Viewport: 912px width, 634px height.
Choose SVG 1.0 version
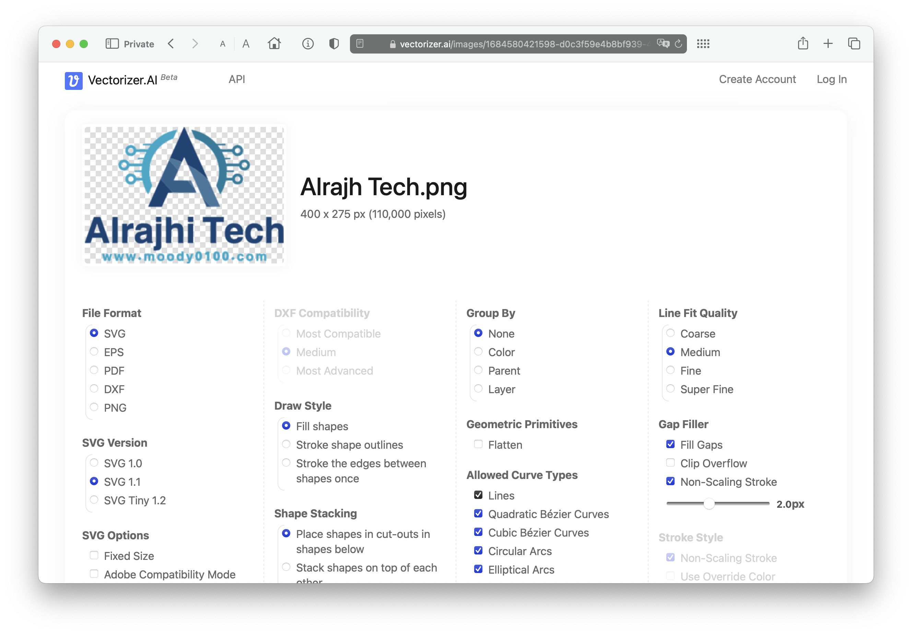coord(94,463)
